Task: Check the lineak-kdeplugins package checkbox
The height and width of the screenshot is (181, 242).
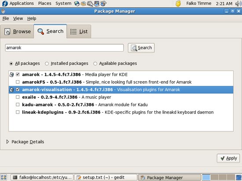Action: (x=18, y=112)
